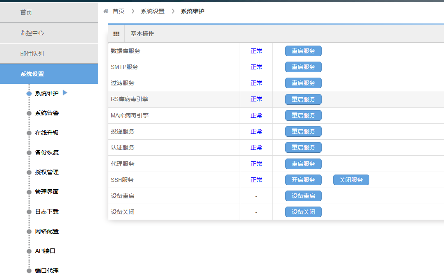Viewport: 444px width, 278px height.
Task: Open 首页 from the sidebar
Action: 49,12
